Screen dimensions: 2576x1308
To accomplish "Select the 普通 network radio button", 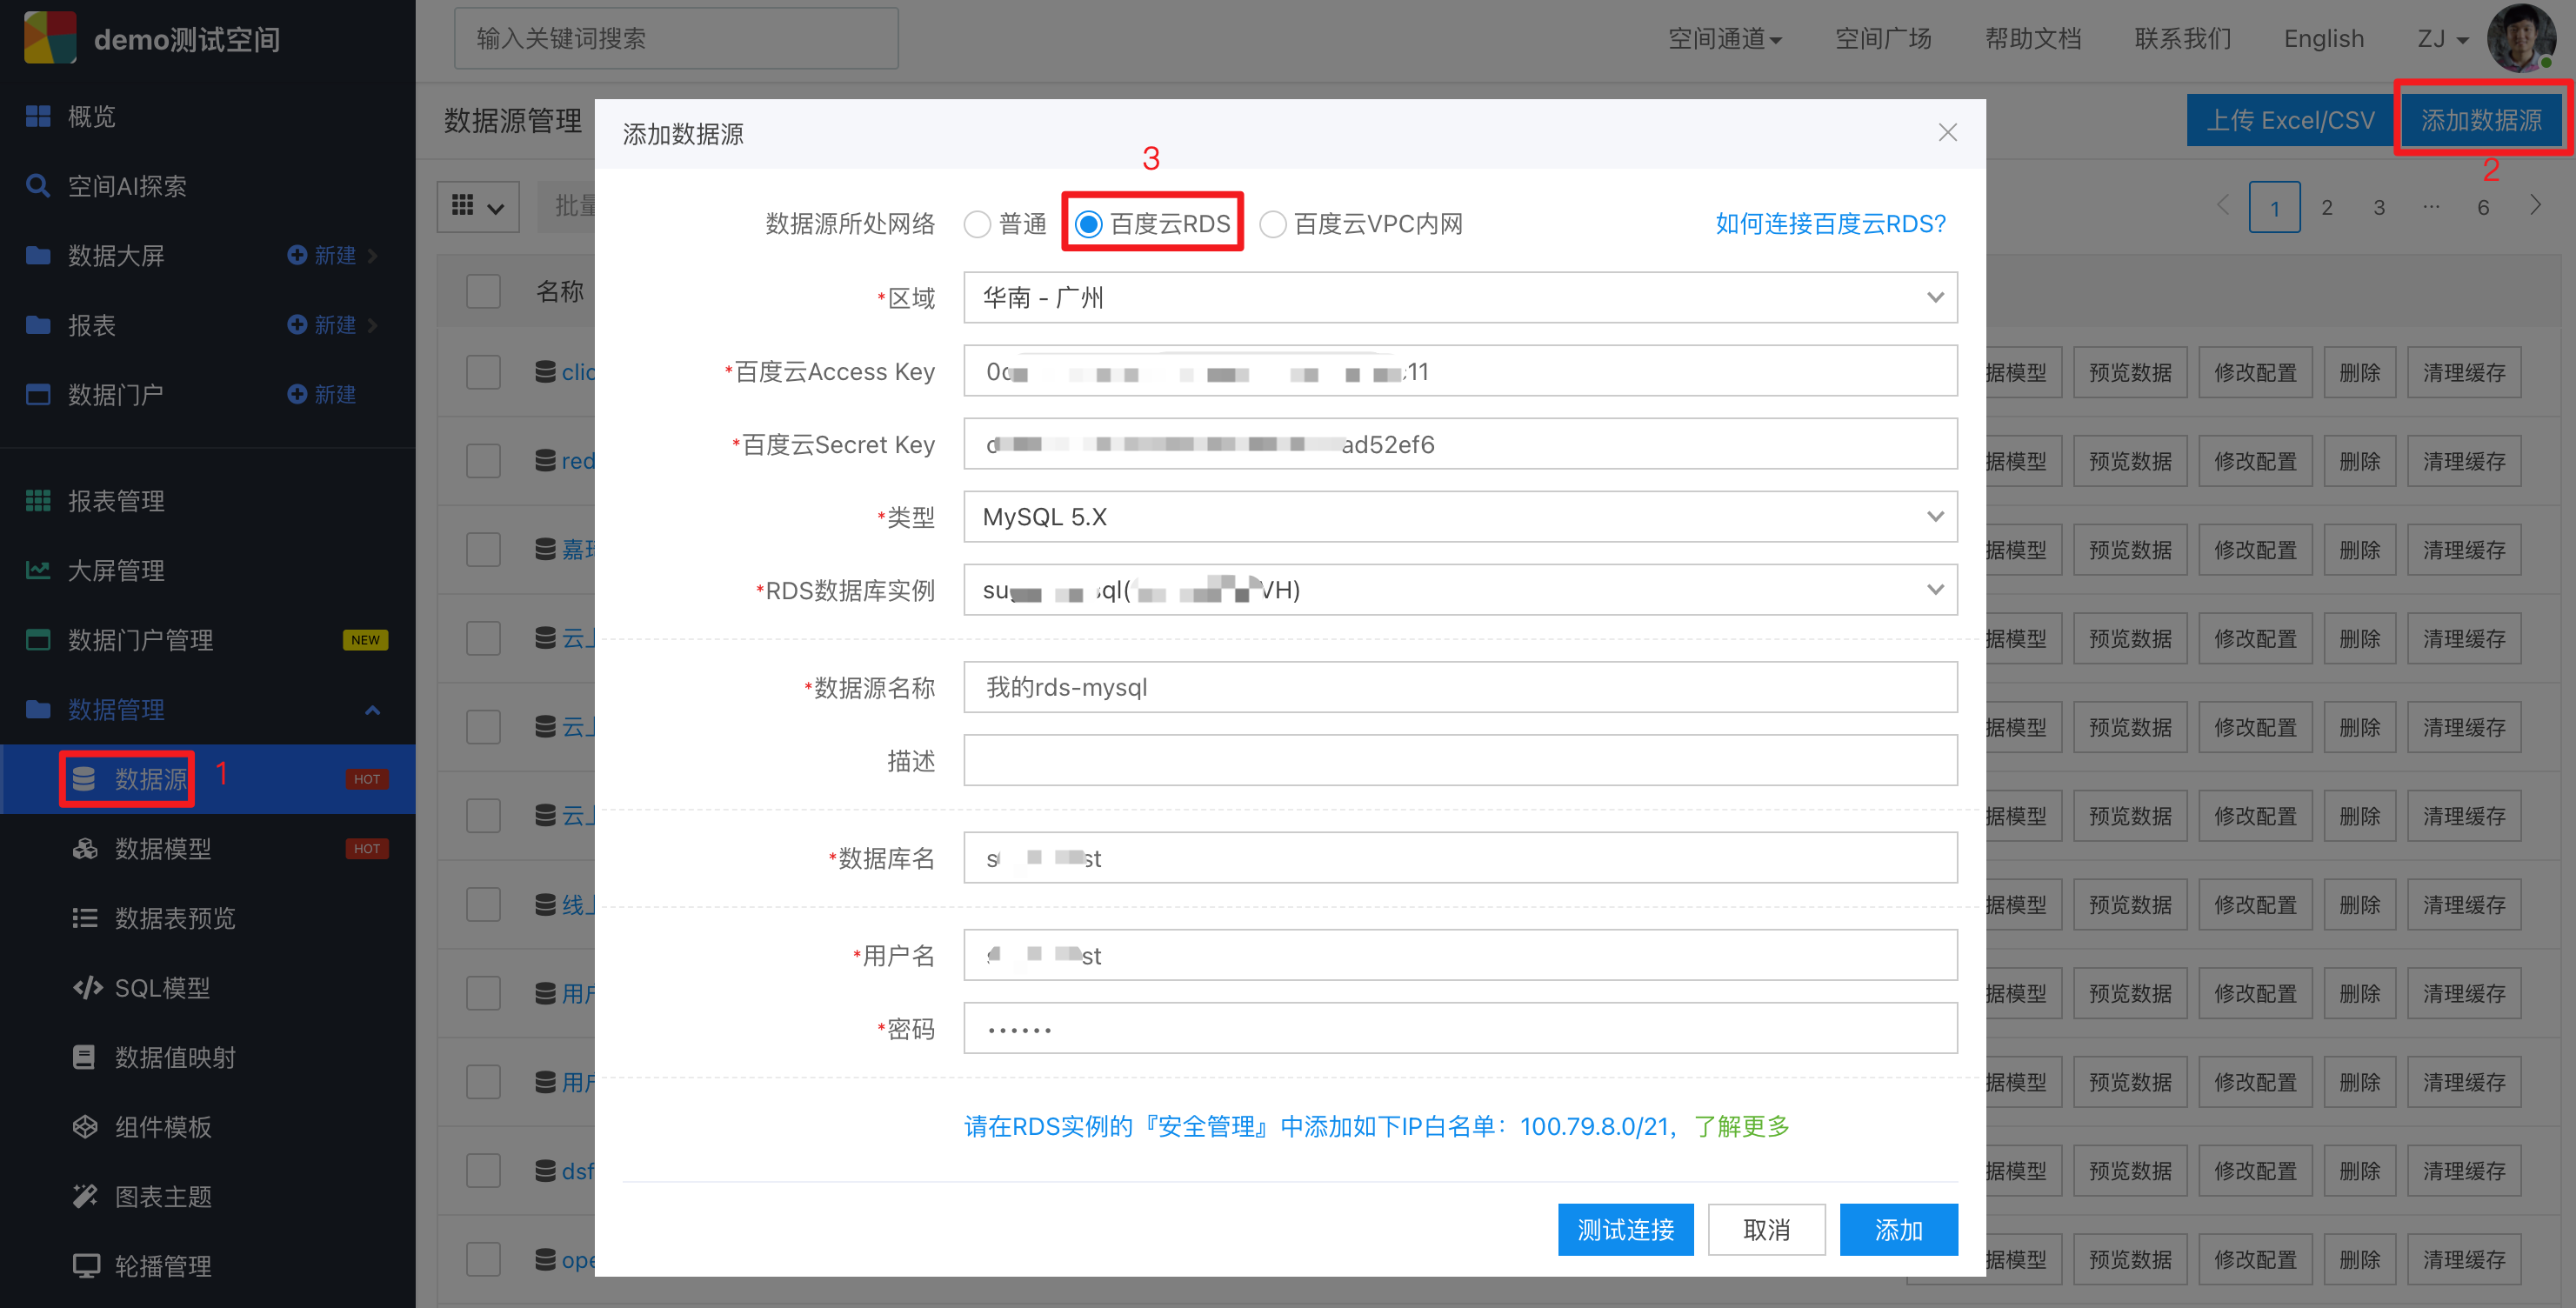I will (977, 224).
